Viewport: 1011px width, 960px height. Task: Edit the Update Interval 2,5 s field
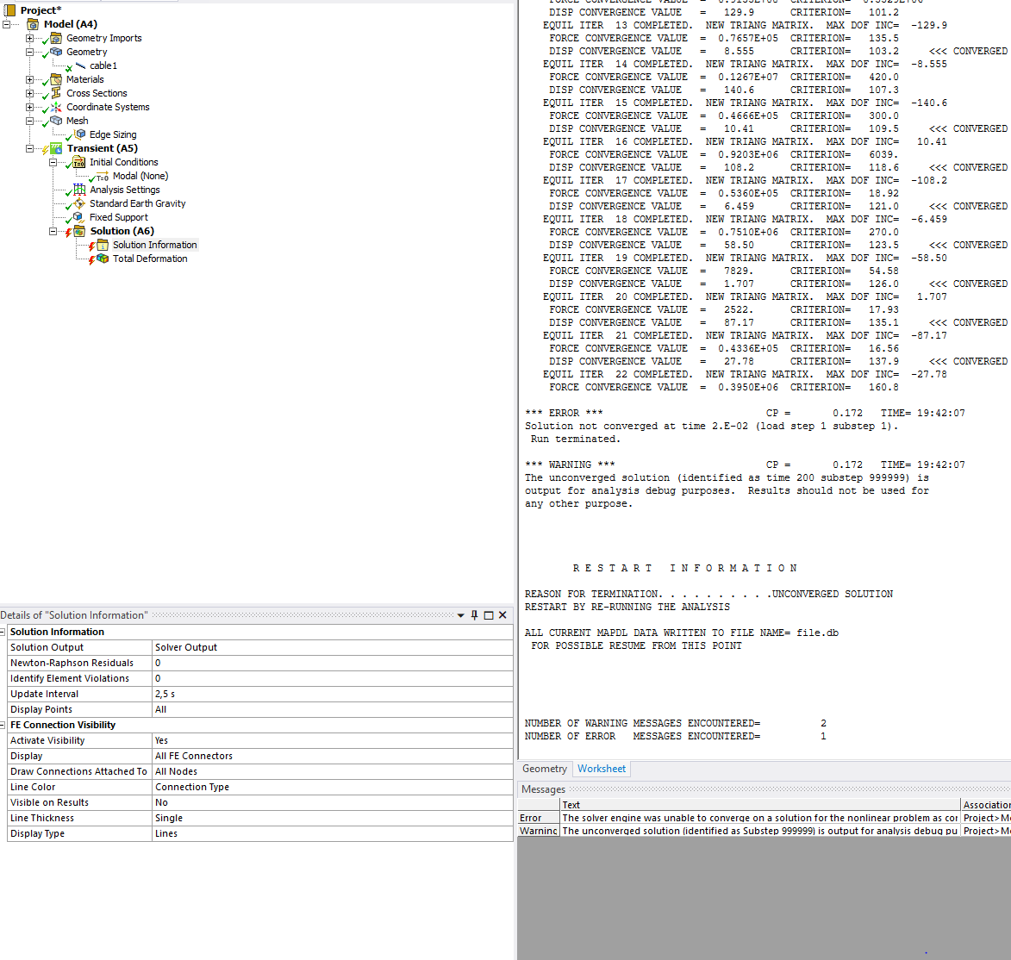(332, 694)
